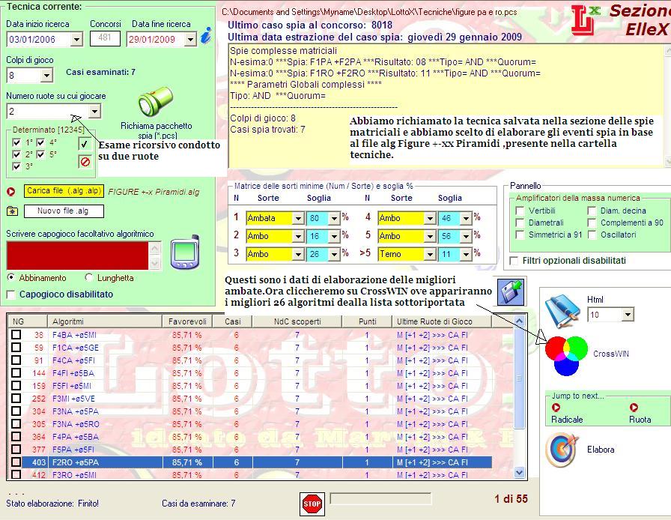Toggle the 4° determinato checkbox
The height and width of the screenshot is (520, 671).
tap(40, 142)
